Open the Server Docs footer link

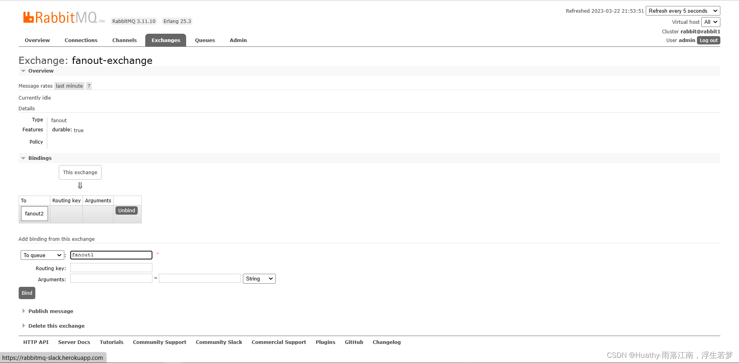point(74,342)
